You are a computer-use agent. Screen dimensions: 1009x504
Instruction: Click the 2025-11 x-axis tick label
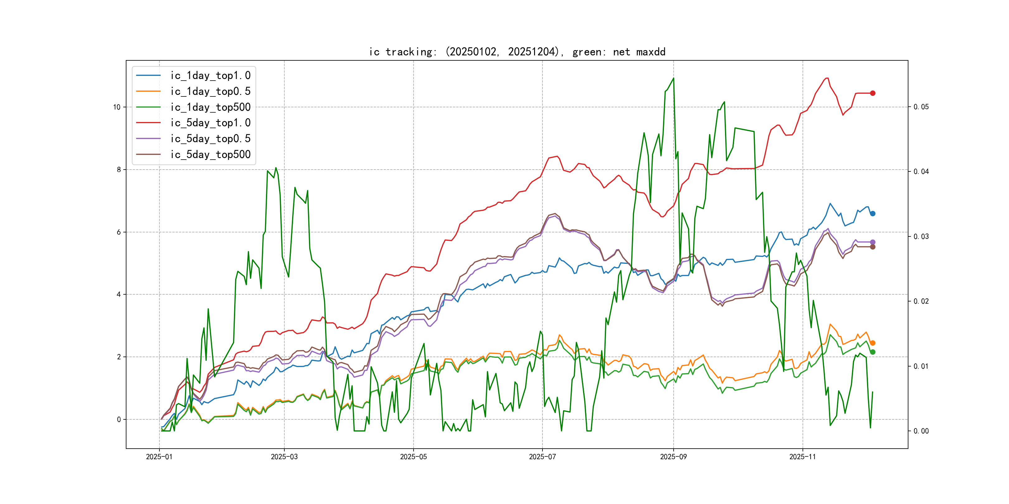(802, 457)
